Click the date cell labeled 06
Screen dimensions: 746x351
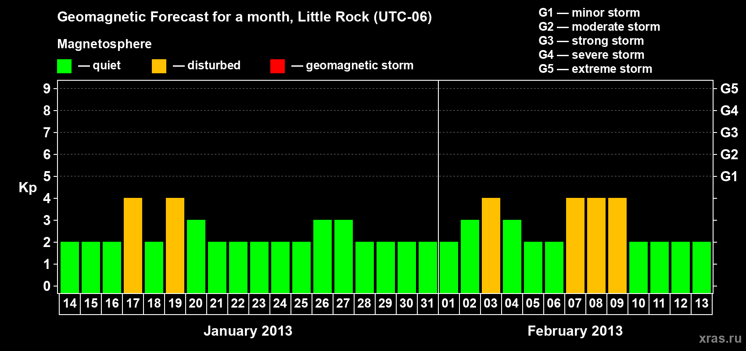click(x=554, y=304)
